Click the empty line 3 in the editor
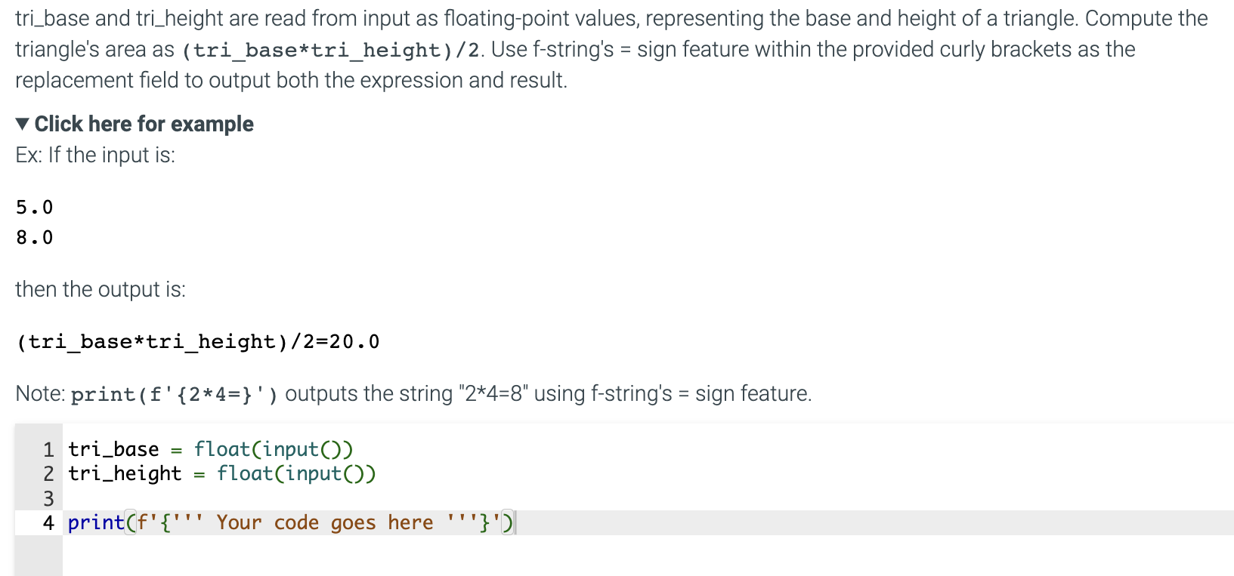The height and width of the screenshot is (576, 1234). click(151, 498)
